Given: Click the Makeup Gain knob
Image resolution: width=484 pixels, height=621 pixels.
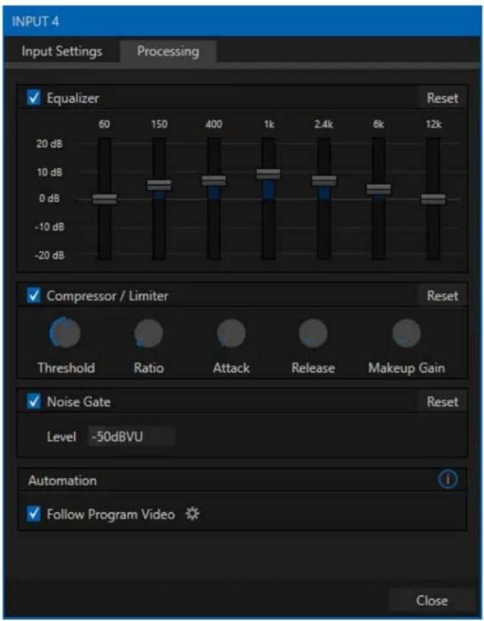Looking at the screenshot, I should [x=406, y=334].
